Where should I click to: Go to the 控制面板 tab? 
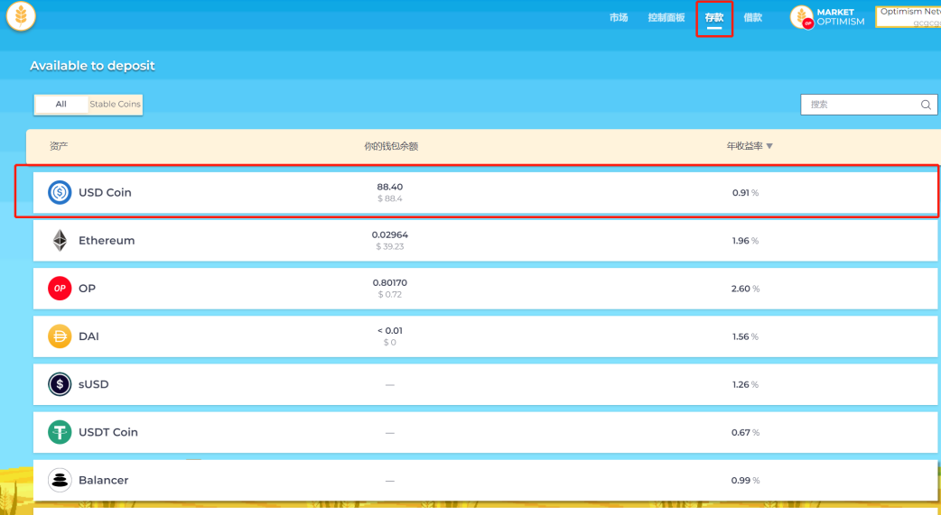pos(666,18)
